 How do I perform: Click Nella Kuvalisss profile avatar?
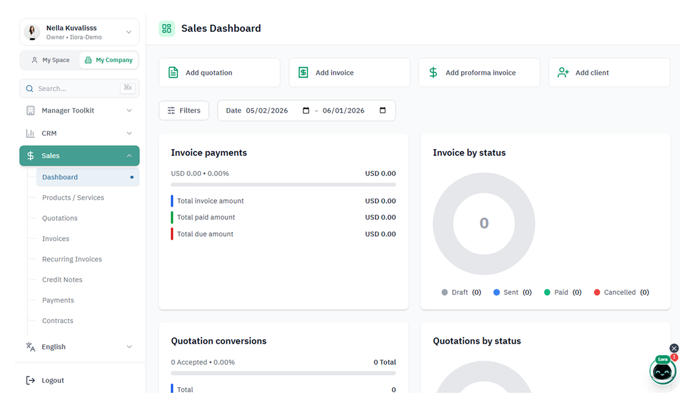pyautogui.click(x=32, y=32)
